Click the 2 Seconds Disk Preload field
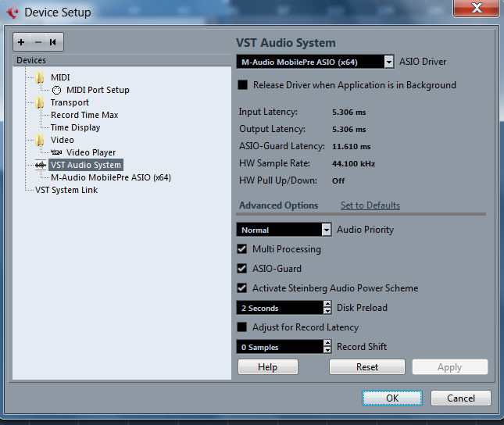 coord(280,308)
